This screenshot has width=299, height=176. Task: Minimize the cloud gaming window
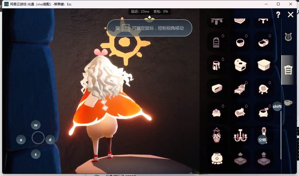click(266, 4)
